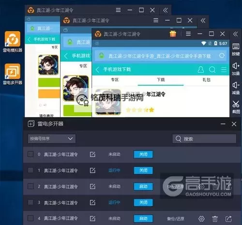The height and width of the screenshot is (225, 242).
Task: Go back in rearmost window 手机游戏下载 bar
Action: [x=29, y=39]
